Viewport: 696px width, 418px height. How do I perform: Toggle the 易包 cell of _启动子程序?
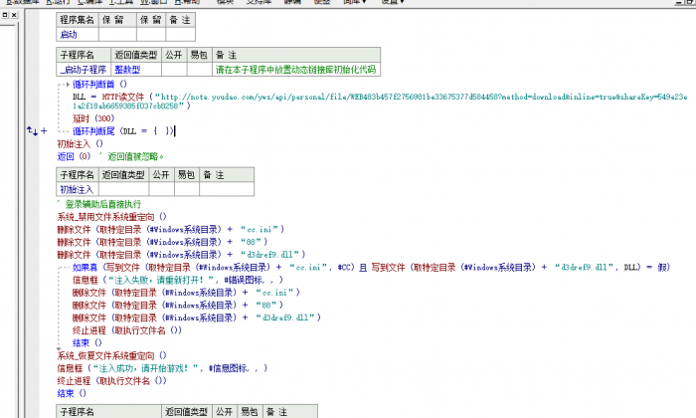[199, 70]
